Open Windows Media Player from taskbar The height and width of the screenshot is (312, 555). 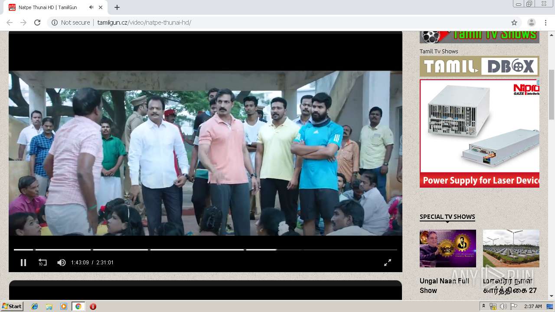click(x=64, y=306)
